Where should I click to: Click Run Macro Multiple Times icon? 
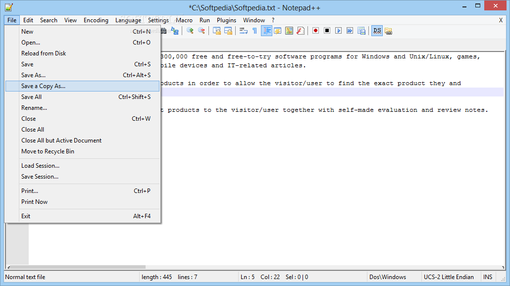pyautogui.click(x=350, y=31)
